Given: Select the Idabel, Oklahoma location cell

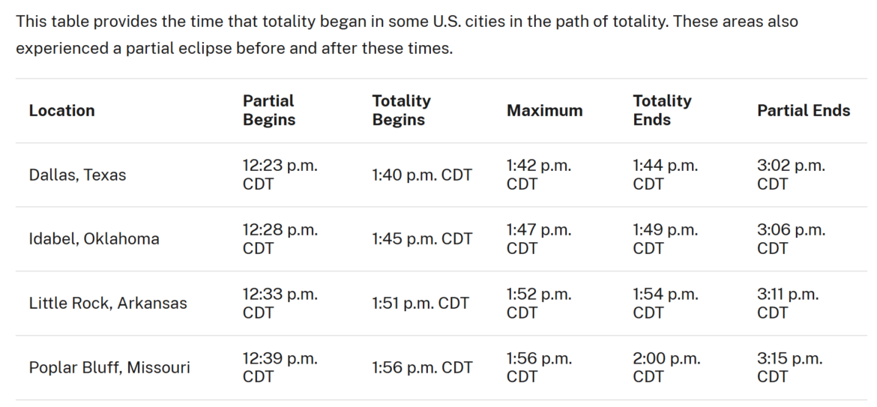Looking at the screenshot, I should coord(94,239).
